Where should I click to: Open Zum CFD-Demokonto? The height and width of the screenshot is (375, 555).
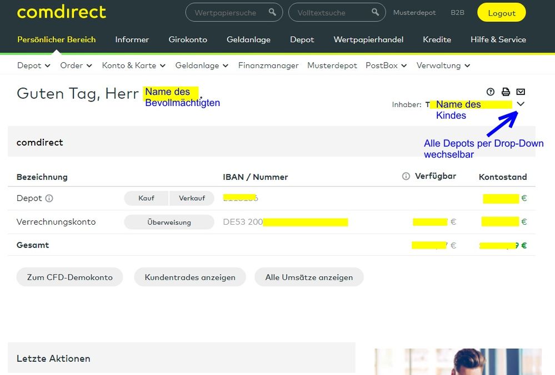(x=69, y=277)
